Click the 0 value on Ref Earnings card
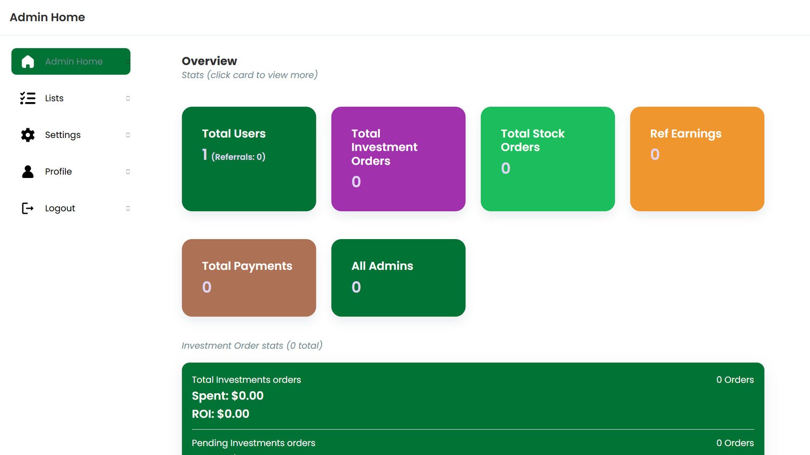This screenshot has height=455, width=810. pos(655,154)
